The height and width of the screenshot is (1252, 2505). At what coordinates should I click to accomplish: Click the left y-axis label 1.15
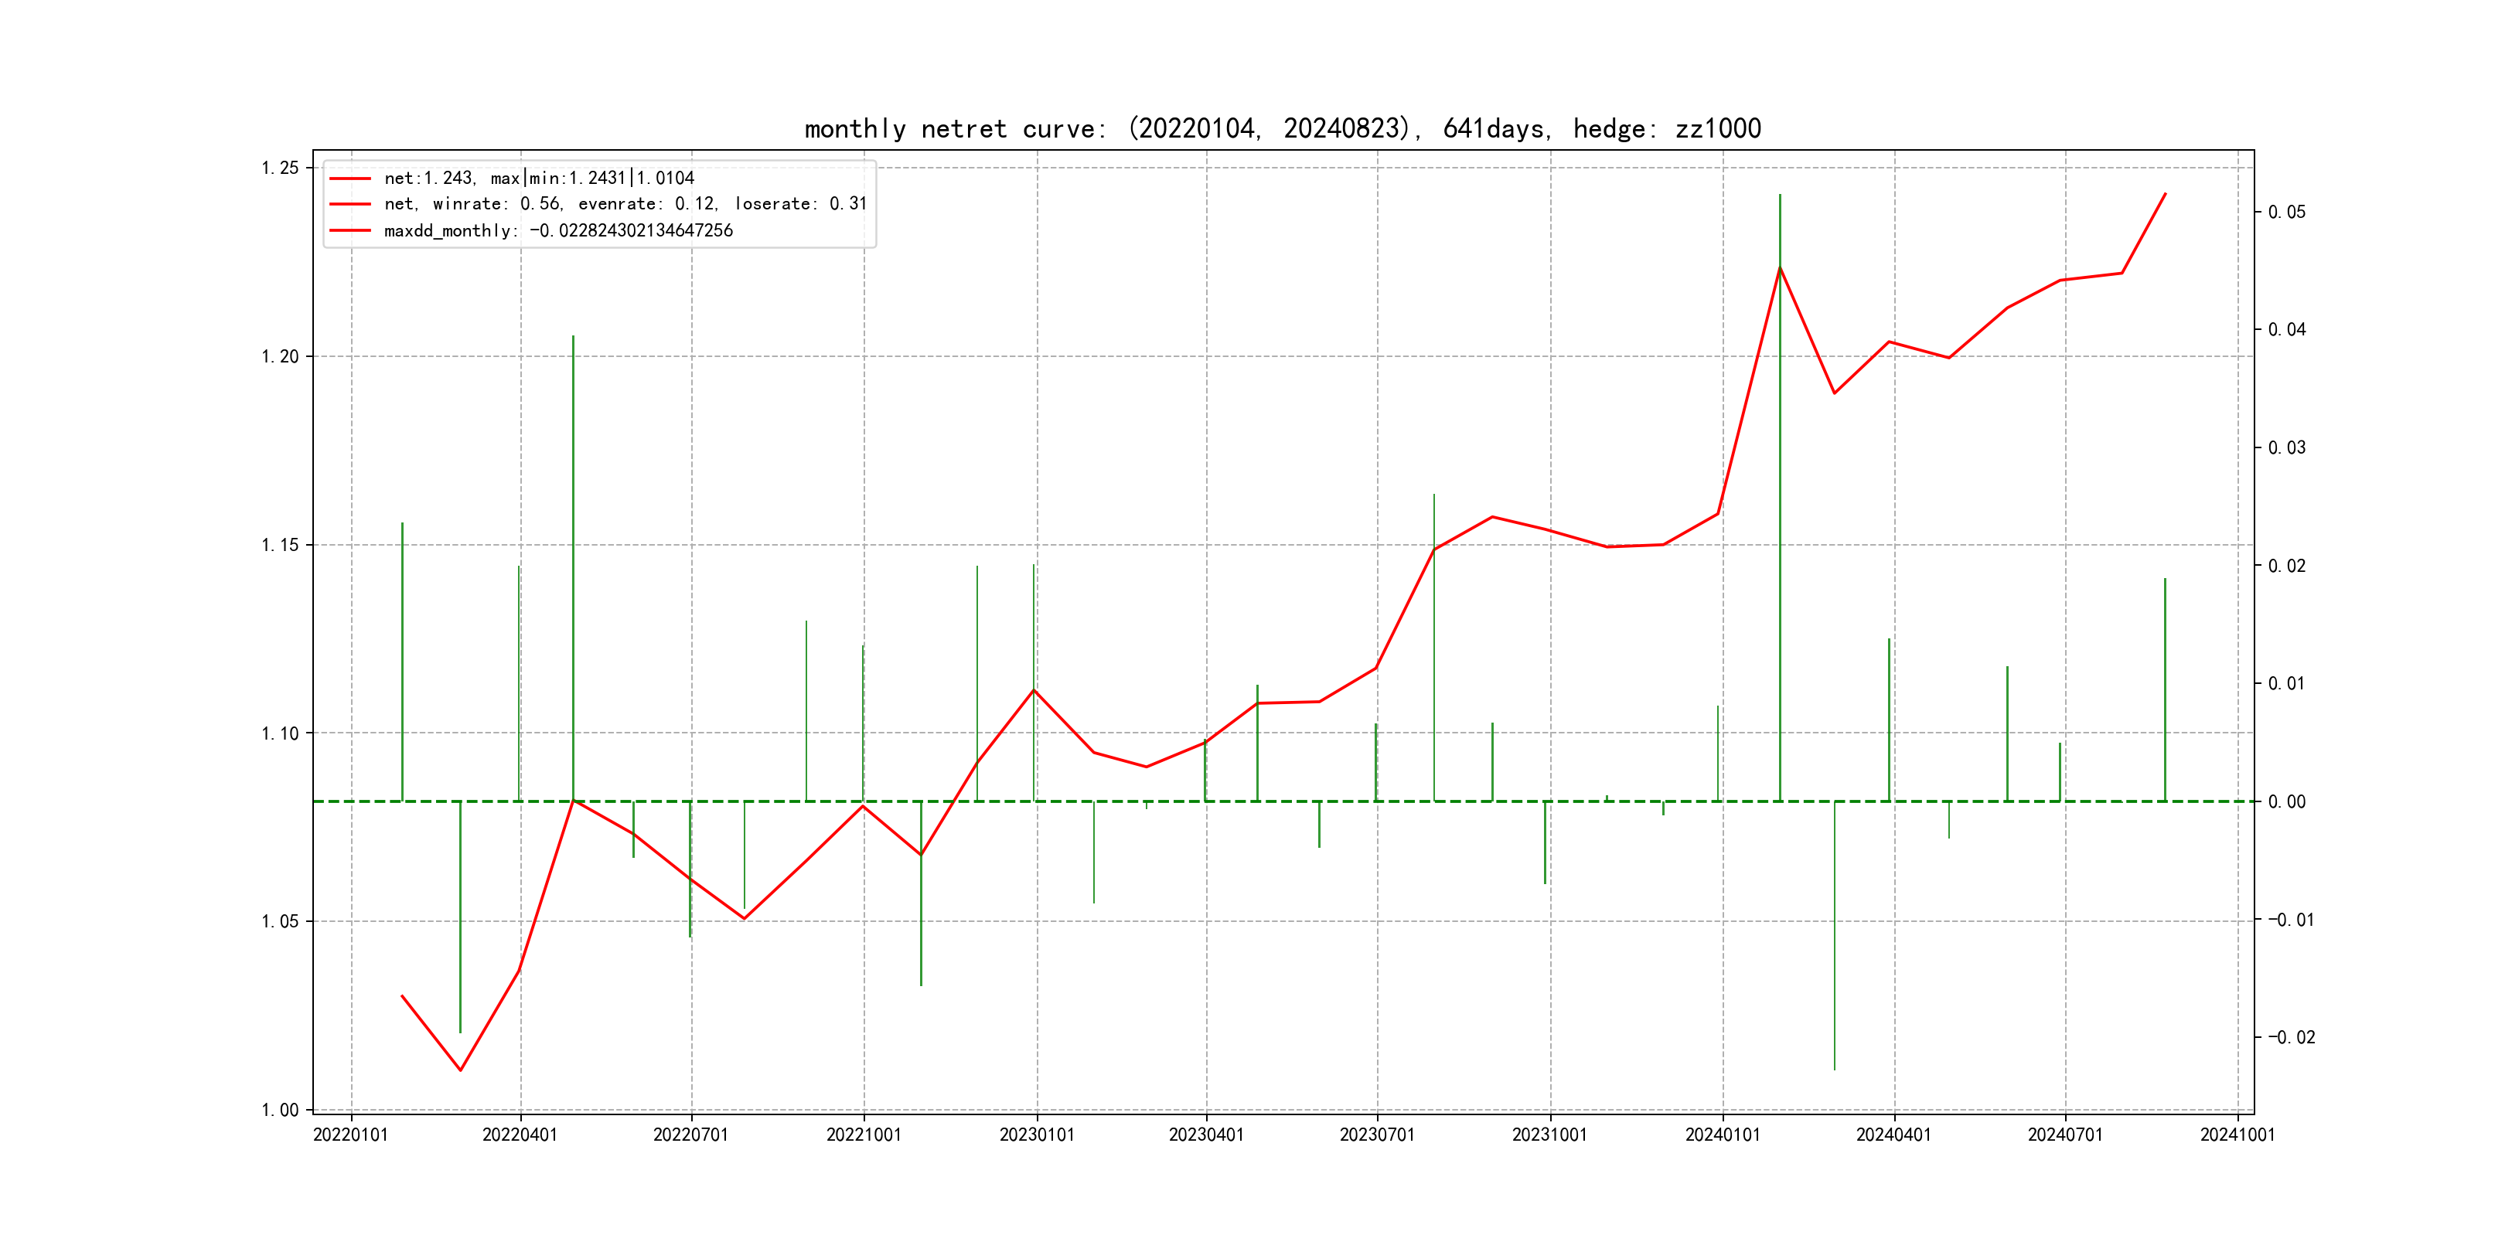(280, 546)
